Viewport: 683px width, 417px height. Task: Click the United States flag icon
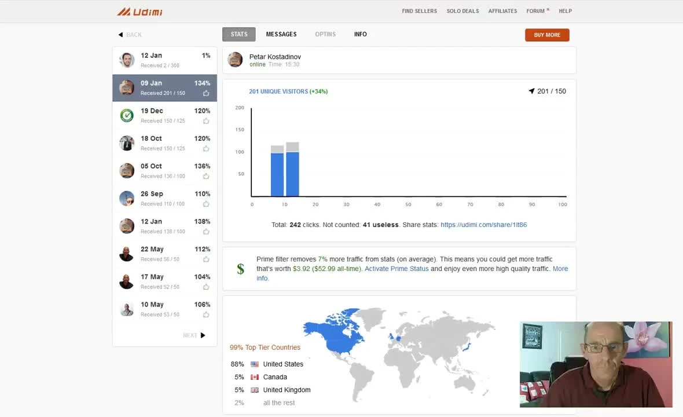click(255, 364)
